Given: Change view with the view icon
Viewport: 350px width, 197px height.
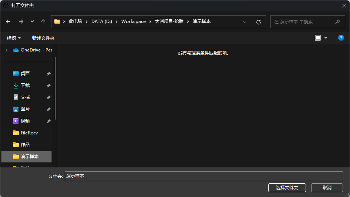Looking at the screenshot, I should tap(318, 38).
